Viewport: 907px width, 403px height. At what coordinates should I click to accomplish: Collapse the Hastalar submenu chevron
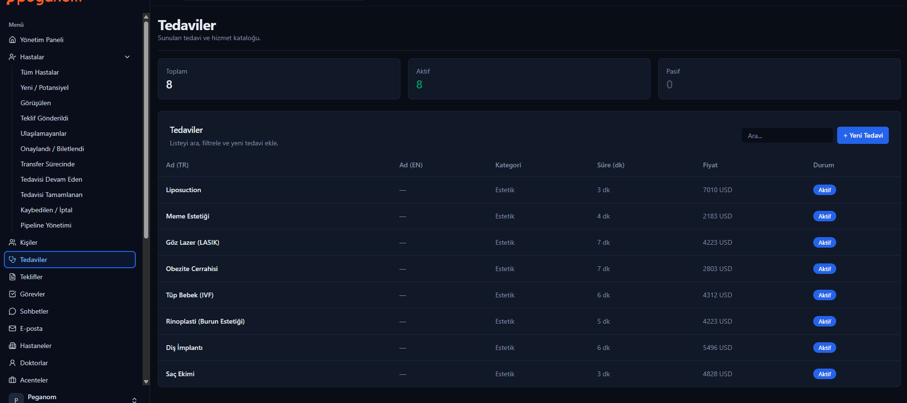point(127,57)
